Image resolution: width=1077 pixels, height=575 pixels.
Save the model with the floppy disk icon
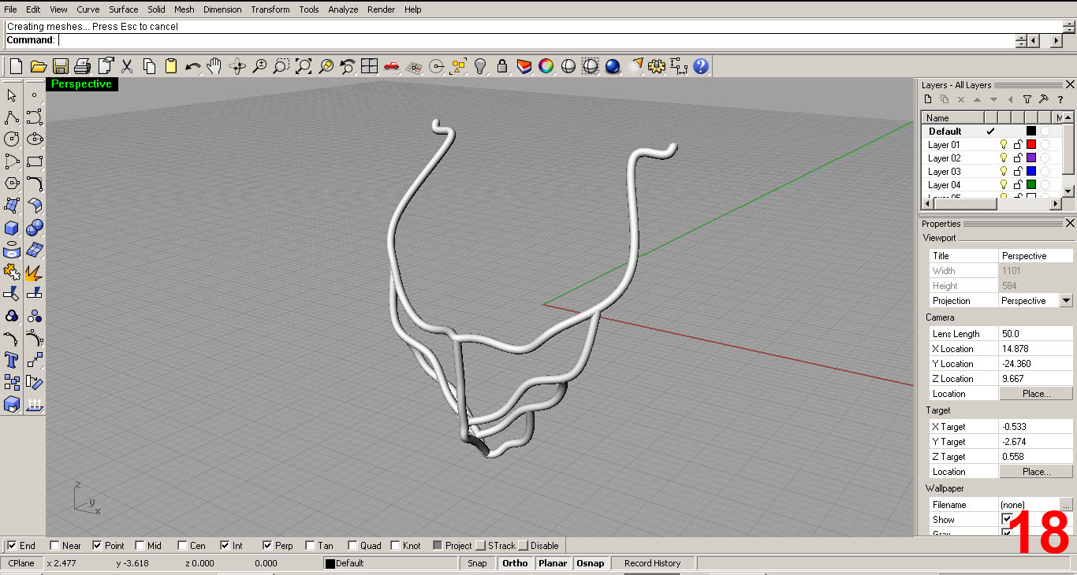tap(60, 66)
